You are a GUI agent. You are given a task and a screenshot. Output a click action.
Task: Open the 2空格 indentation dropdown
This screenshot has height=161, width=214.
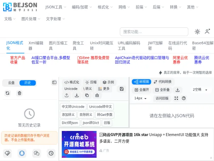[x=200, y=90]
